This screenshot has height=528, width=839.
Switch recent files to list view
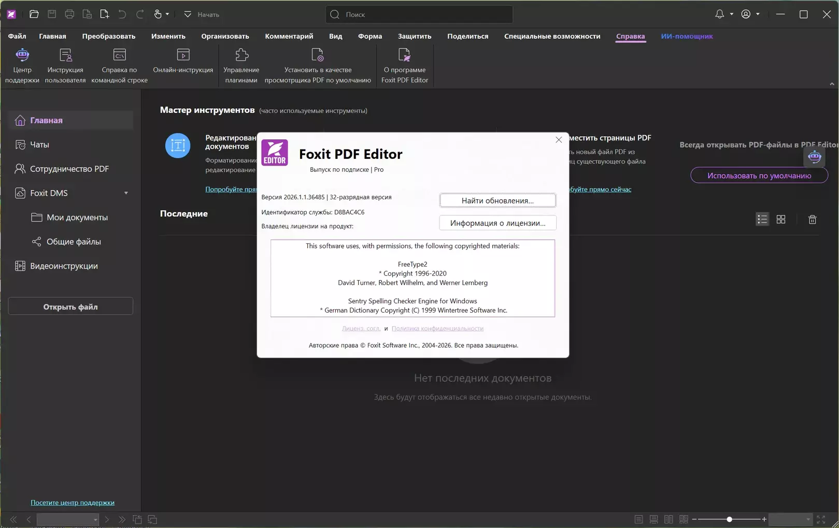tap(762, 219)
